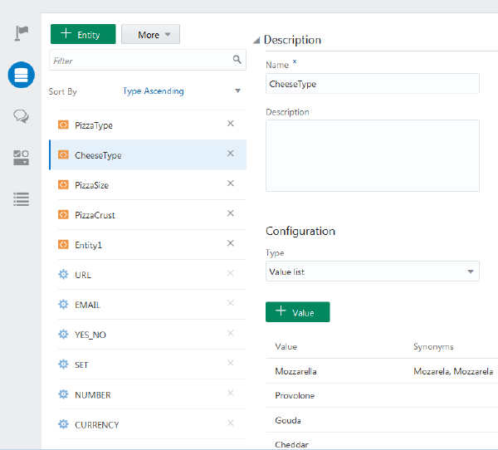
Task: Click the gear icon beside YES_NO
Action: [63, 334]
